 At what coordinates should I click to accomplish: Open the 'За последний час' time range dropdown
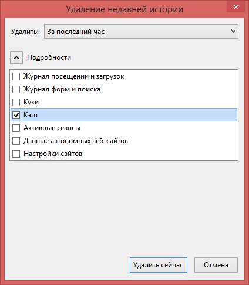pyautogui.click(x=141, y=32)
